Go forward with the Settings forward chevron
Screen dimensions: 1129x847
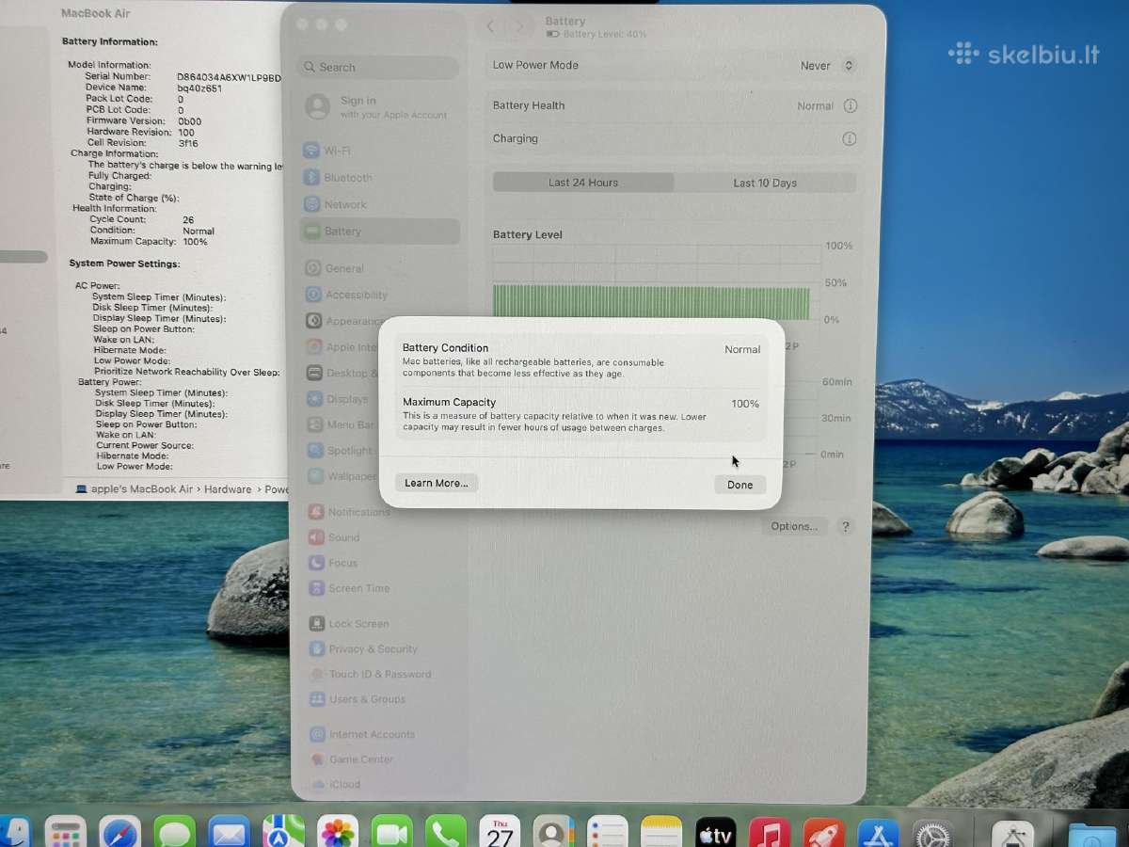(x=520, y=27)
